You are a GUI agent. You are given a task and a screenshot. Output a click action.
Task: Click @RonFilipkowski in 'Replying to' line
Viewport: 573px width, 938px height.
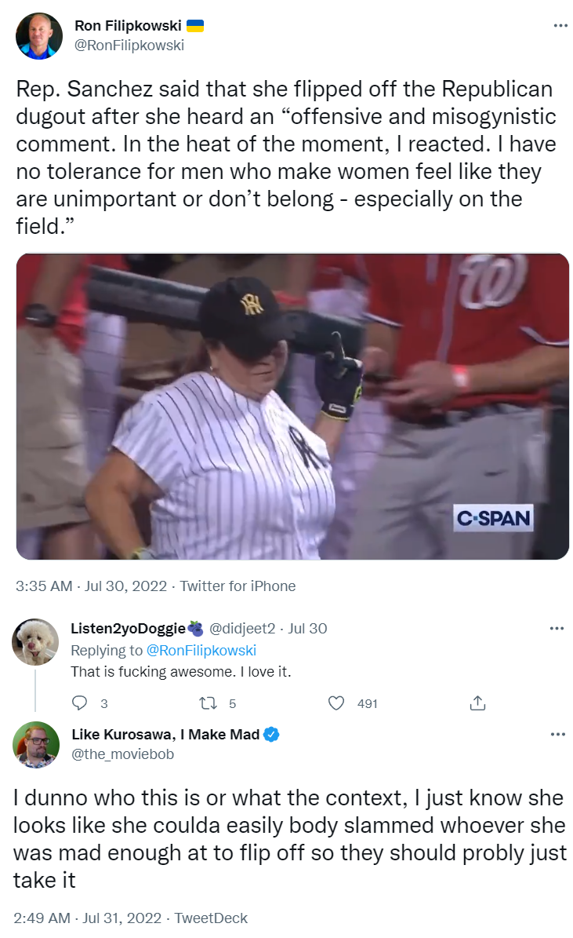(x=201, y=650)
